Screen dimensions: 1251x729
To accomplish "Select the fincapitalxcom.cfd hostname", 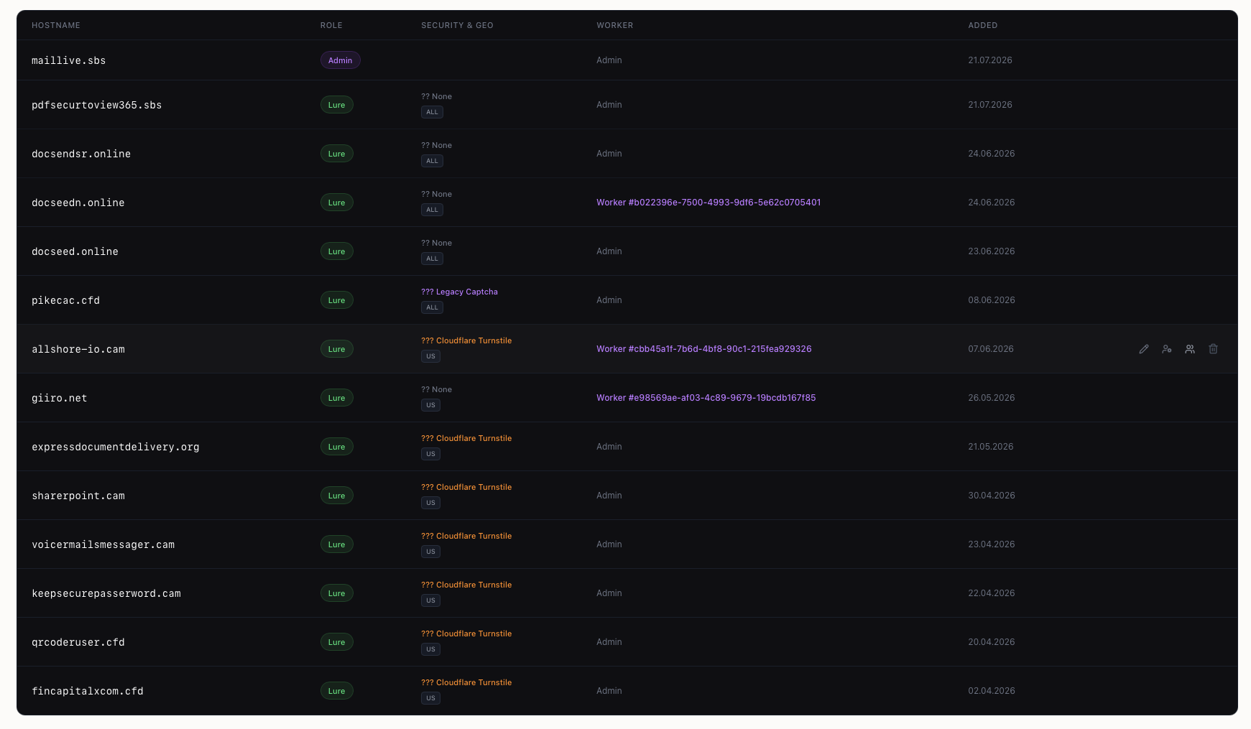I will 88,691.
